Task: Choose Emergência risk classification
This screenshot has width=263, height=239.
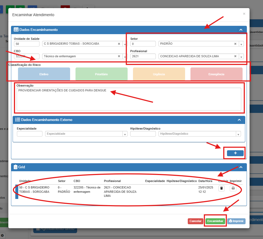Action: 216,74
